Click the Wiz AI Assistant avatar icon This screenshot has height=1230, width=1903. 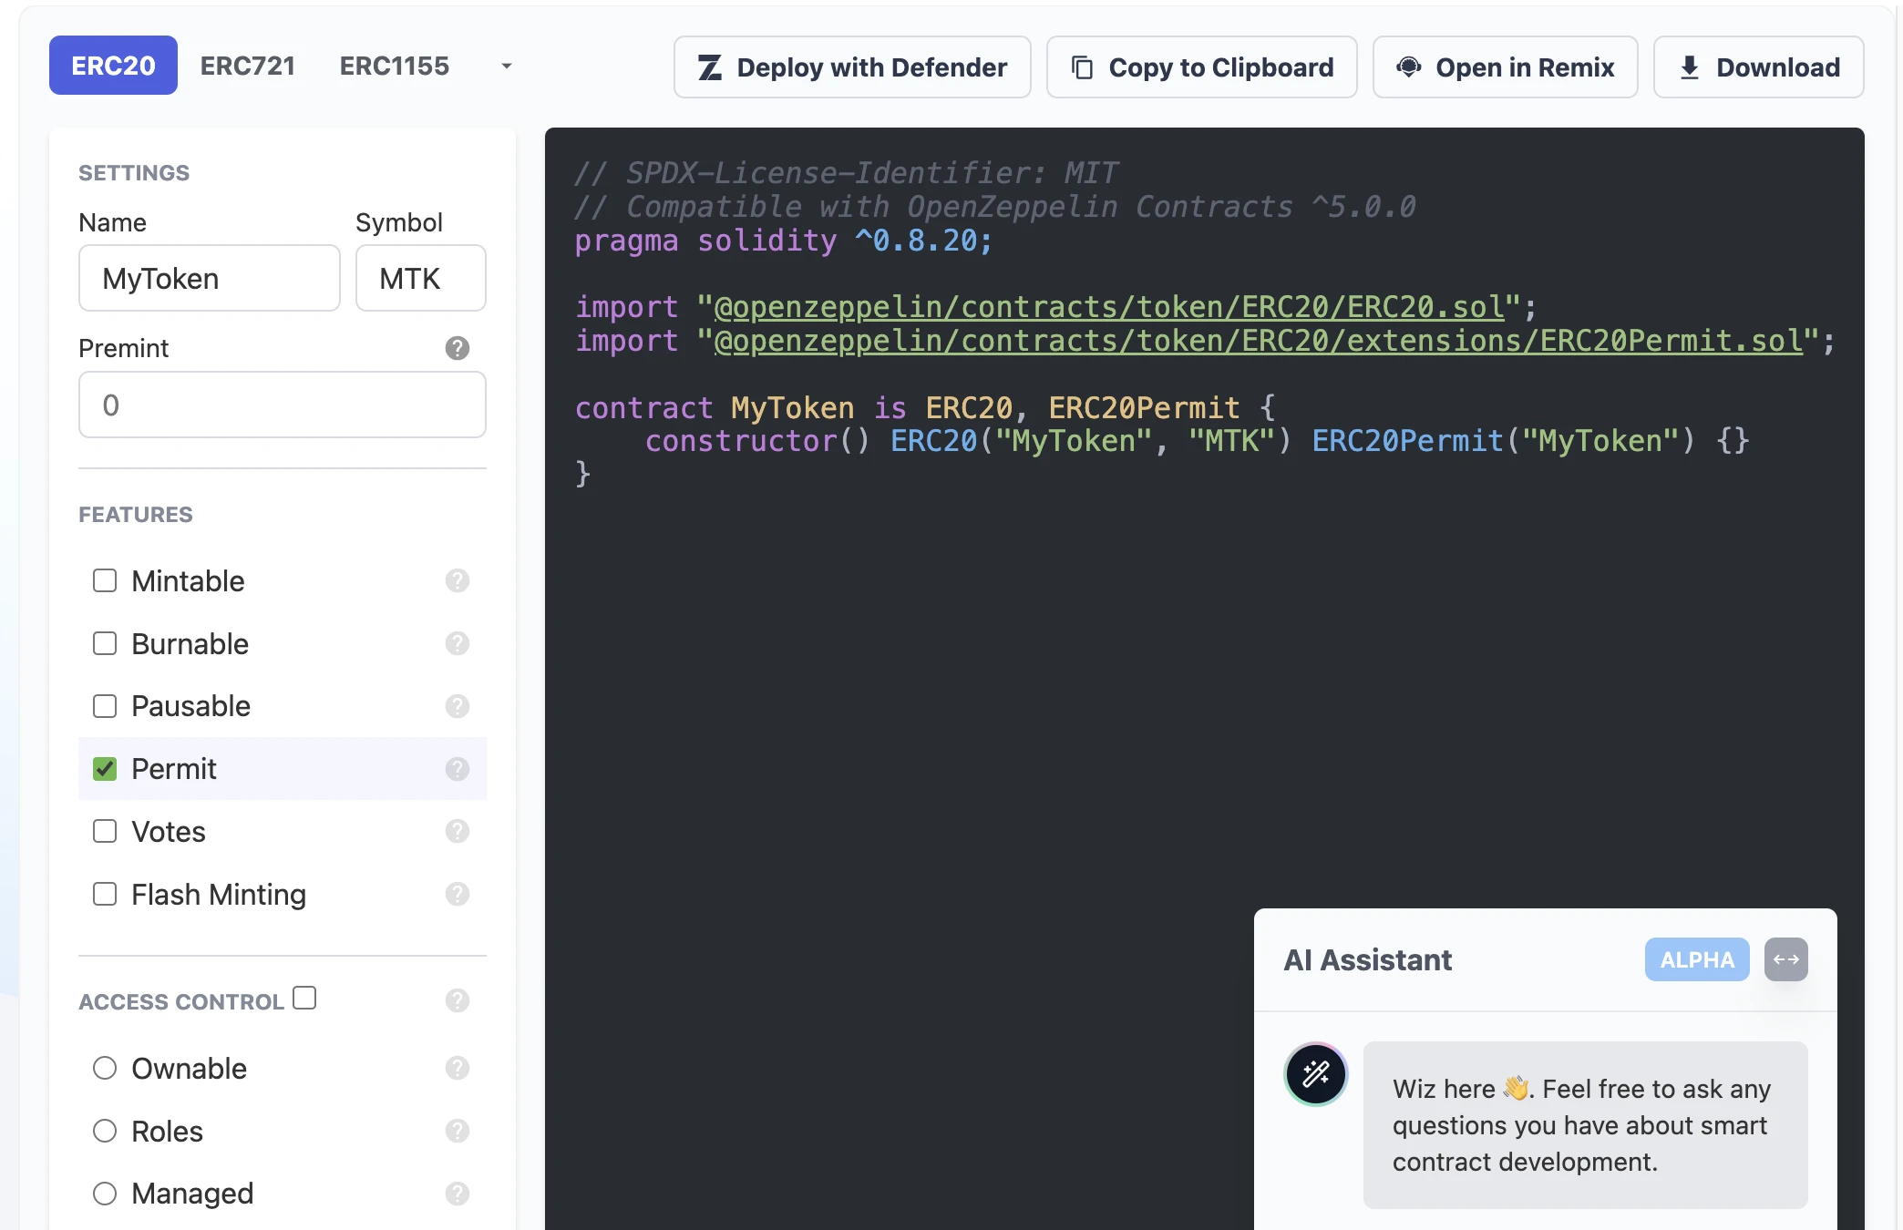(1313, 1075)
